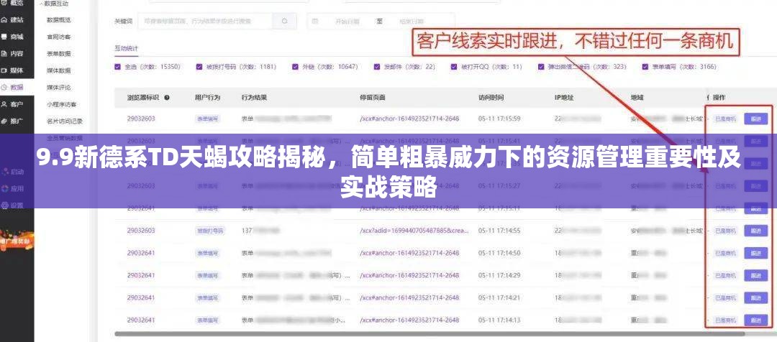The image size is (777, 342).
Task: Select the 互动统计 tab
Action: 127,48
